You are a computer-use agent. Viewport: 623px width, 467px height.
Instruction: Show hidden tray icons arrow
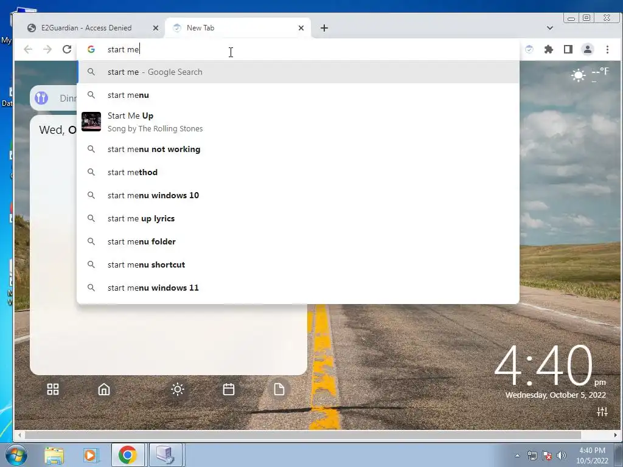tap(517, 455)
